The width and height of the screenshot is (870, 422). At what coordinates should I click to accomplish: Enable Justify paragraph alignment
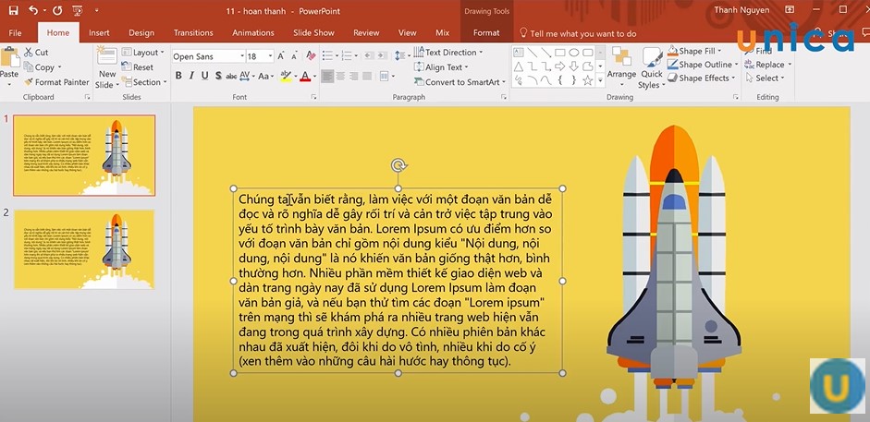367,76
